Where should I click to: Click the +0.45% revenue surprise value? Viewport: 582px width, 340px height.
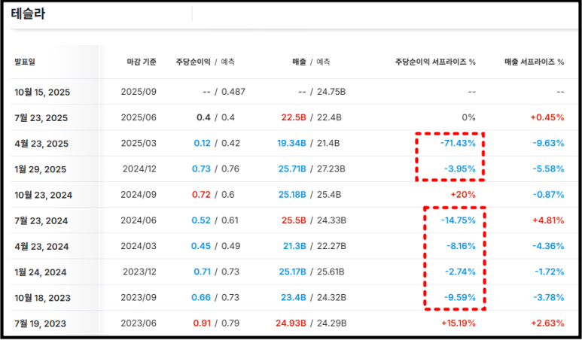[547, 117]
